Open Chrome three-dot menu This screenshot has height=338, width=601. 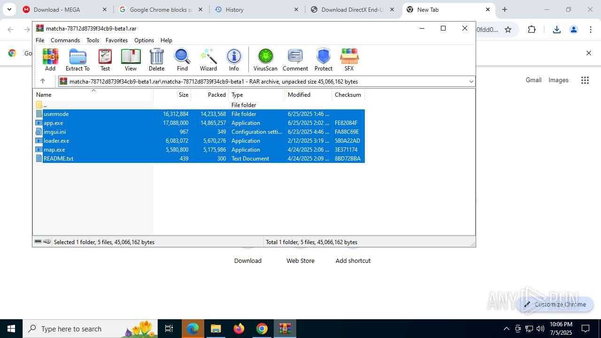click(591, 30)
